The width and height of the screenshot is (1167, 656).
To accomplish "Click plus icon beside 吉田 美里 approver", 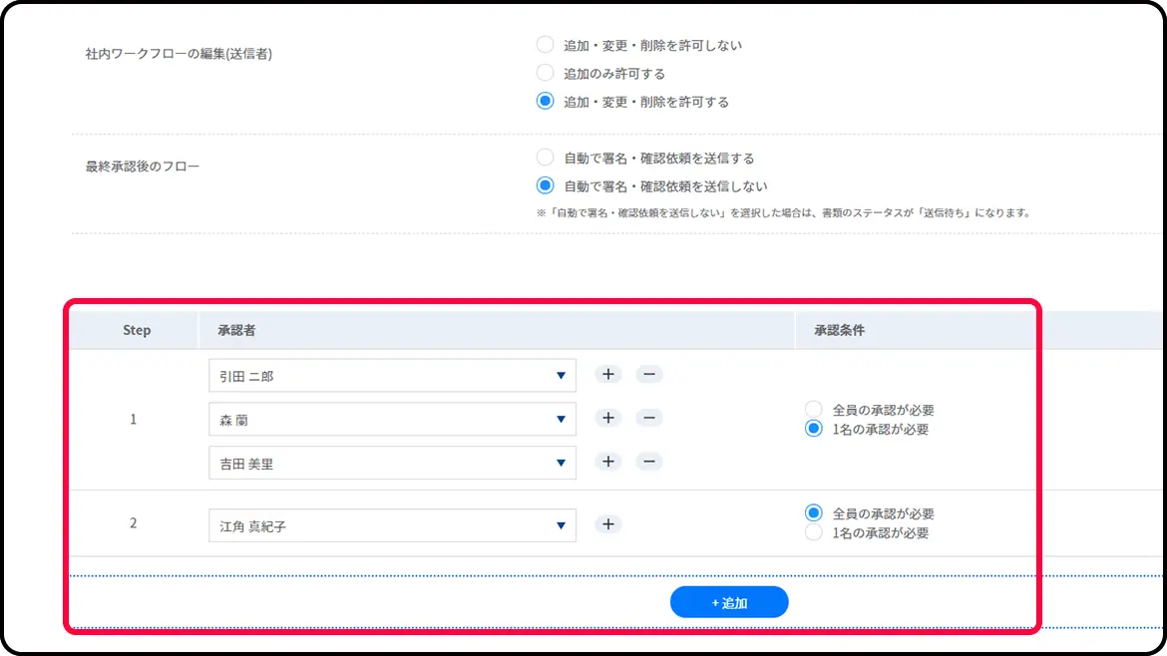I will (607, 462).
